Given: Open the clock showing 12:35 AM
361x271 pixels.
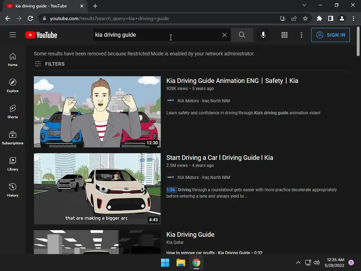Looking at the screenshot, I should pos(335,263).
